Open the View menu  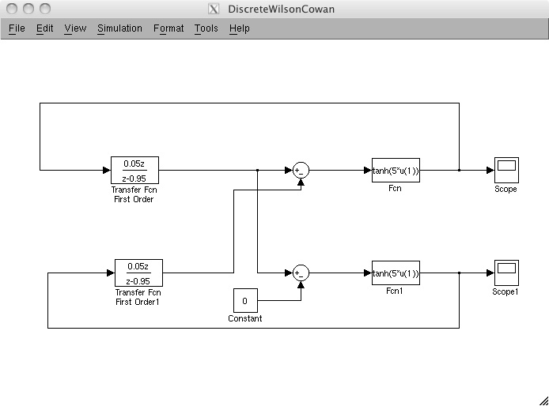pyautogui.click(x=75, y=28)
